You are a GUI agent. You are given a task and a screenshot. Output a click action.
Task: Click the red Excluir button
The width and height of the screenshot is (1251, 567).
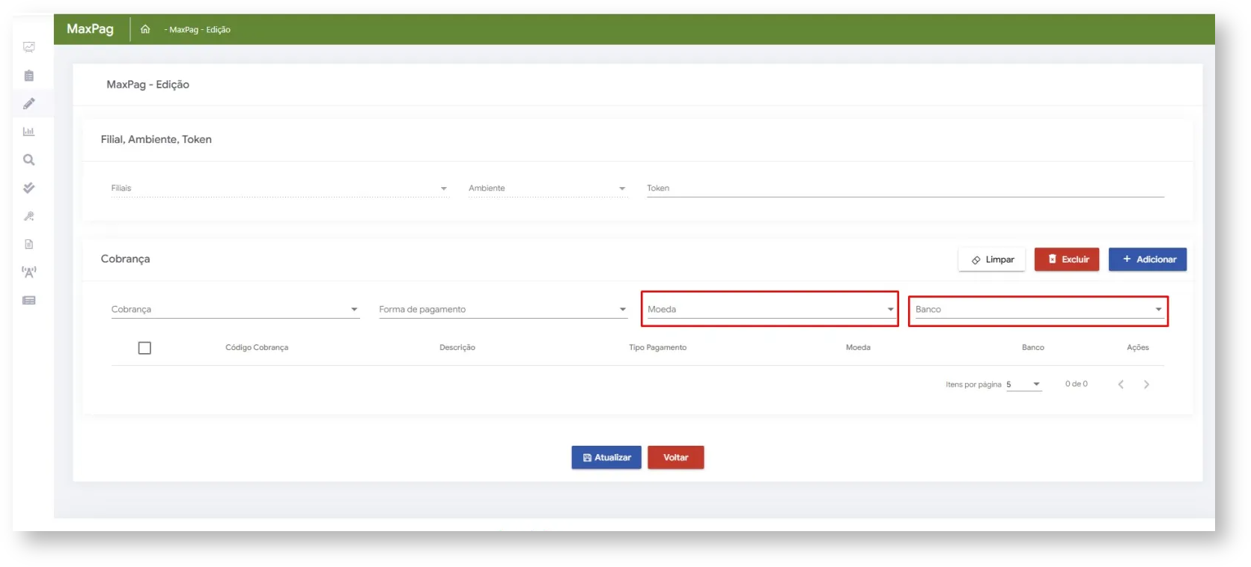tap(1067, 260)
